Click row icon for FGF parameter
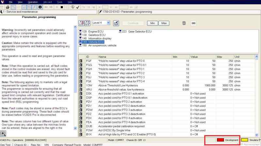The width and height of the screenshot is (261, 146). tap(81, 61)
